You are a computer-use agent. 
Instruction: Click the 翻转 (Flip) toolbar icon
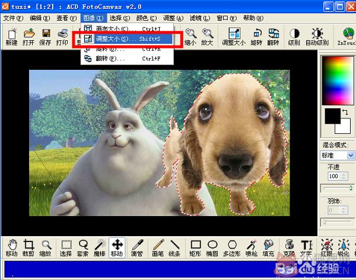[274, 37]
